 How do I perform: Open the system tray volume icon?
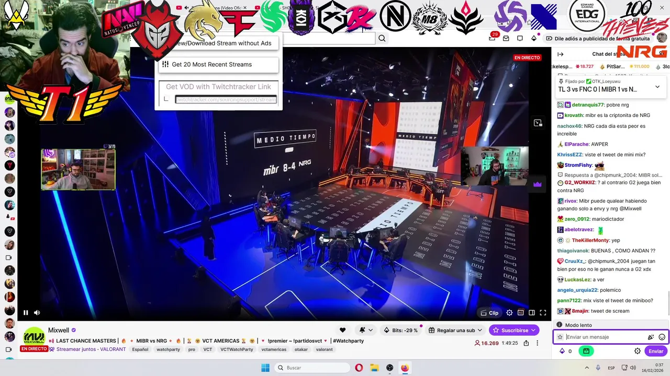[x=634, y=368]
